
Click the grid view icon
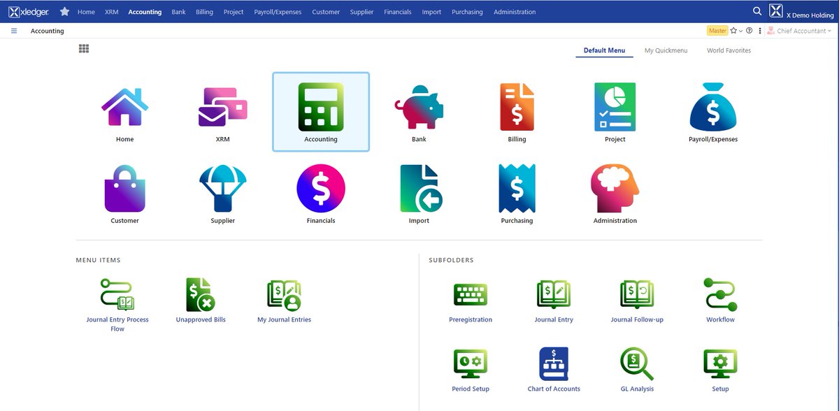pyautogui.click(x=84, y=48)
